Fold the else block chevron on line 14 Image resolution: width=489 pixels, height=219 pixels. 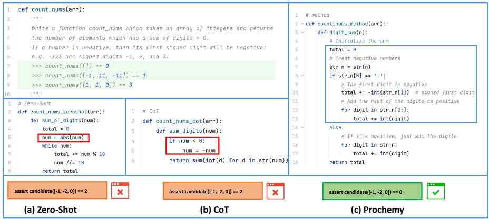click(x=301, y=127)
